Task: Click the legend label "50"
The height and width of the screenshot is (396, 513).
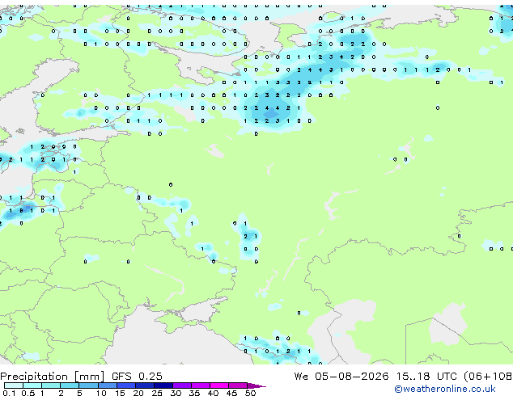Action: click(x=250, y=393)
